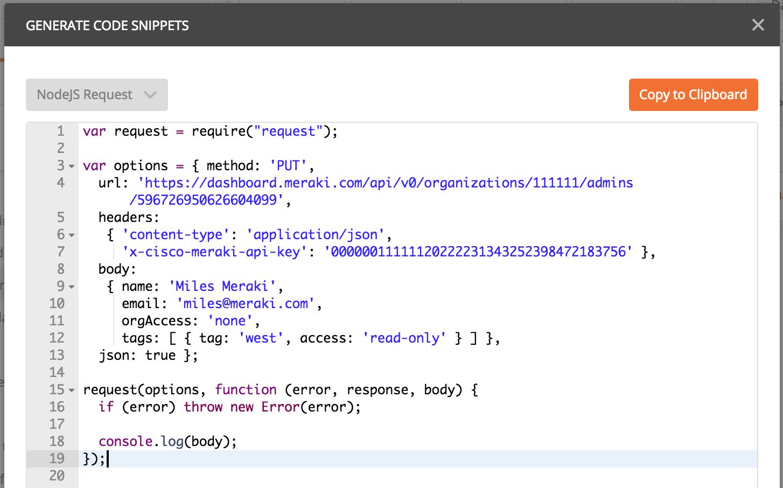The width and height of the screenshot is (783, 488).
Task: Copy the code snippet to clipboard
Action: point(693,95)
